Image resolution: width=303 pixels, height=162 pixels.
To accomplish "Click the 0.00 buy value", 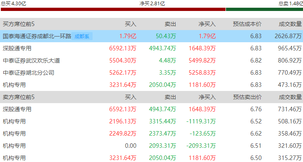I will 130,146.
